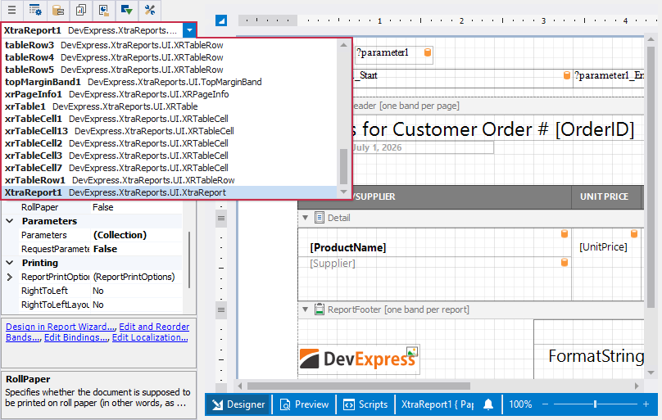Select xrTableCell13 in the component list
662x420 pixels.
(x=170, y=131)
